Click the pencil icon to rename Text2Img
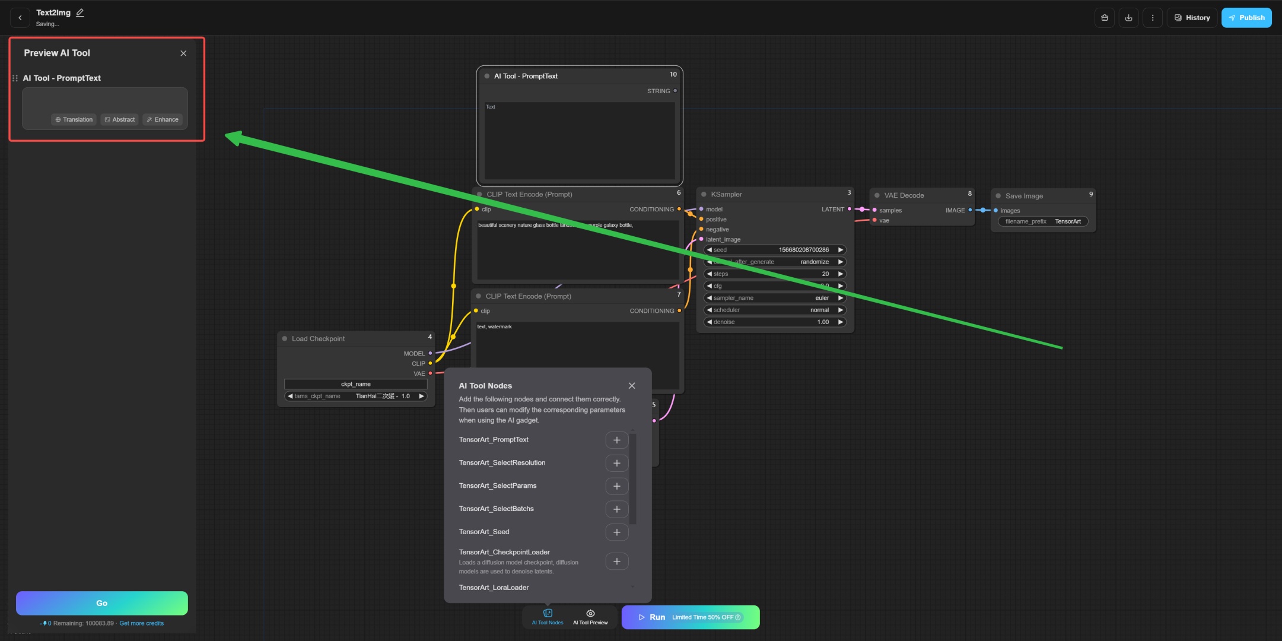The width and height of the screenshot is (1282, 641). click(80, 12)
